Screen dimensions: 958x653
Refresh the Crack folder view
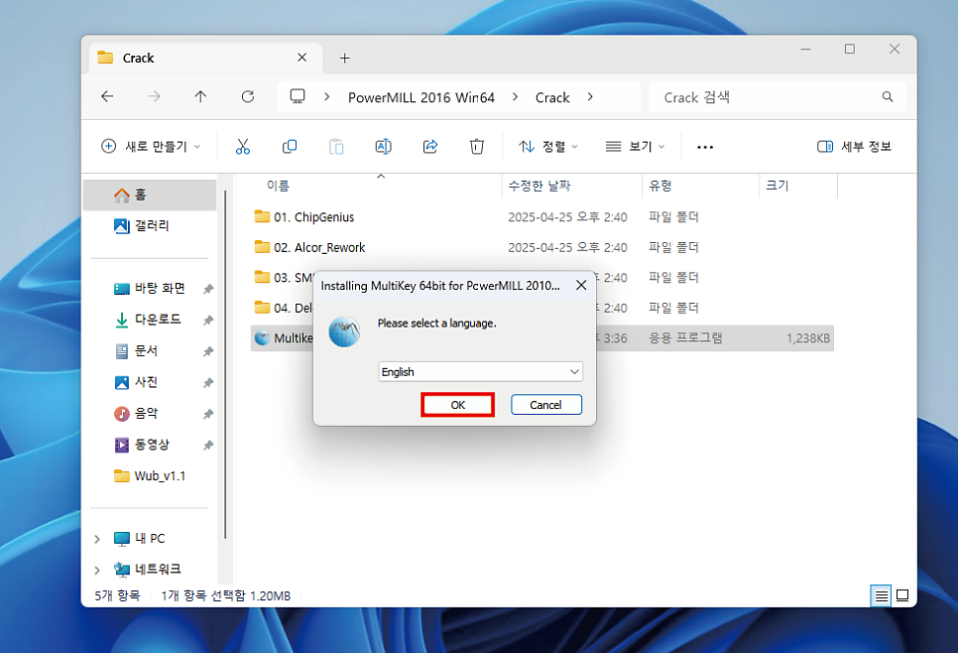pos(248,96)
